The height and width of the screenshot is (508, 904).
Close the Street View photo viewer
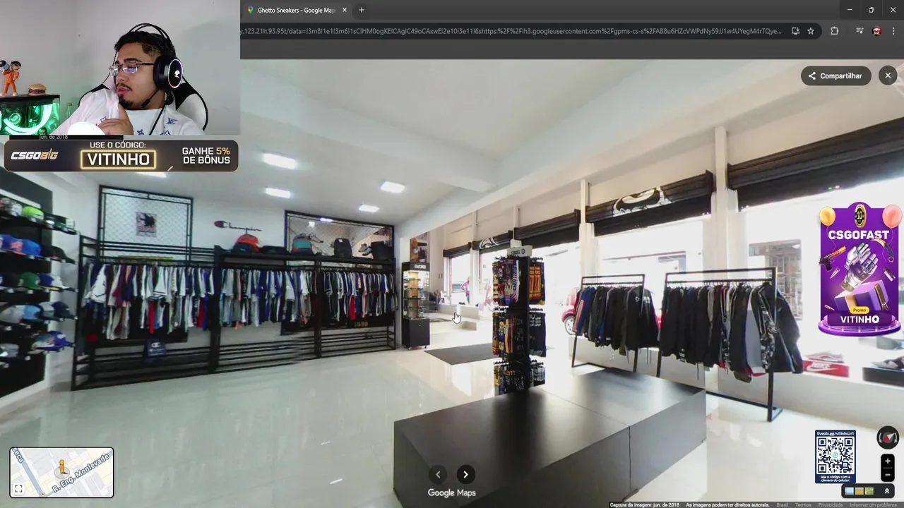point(888,75)
